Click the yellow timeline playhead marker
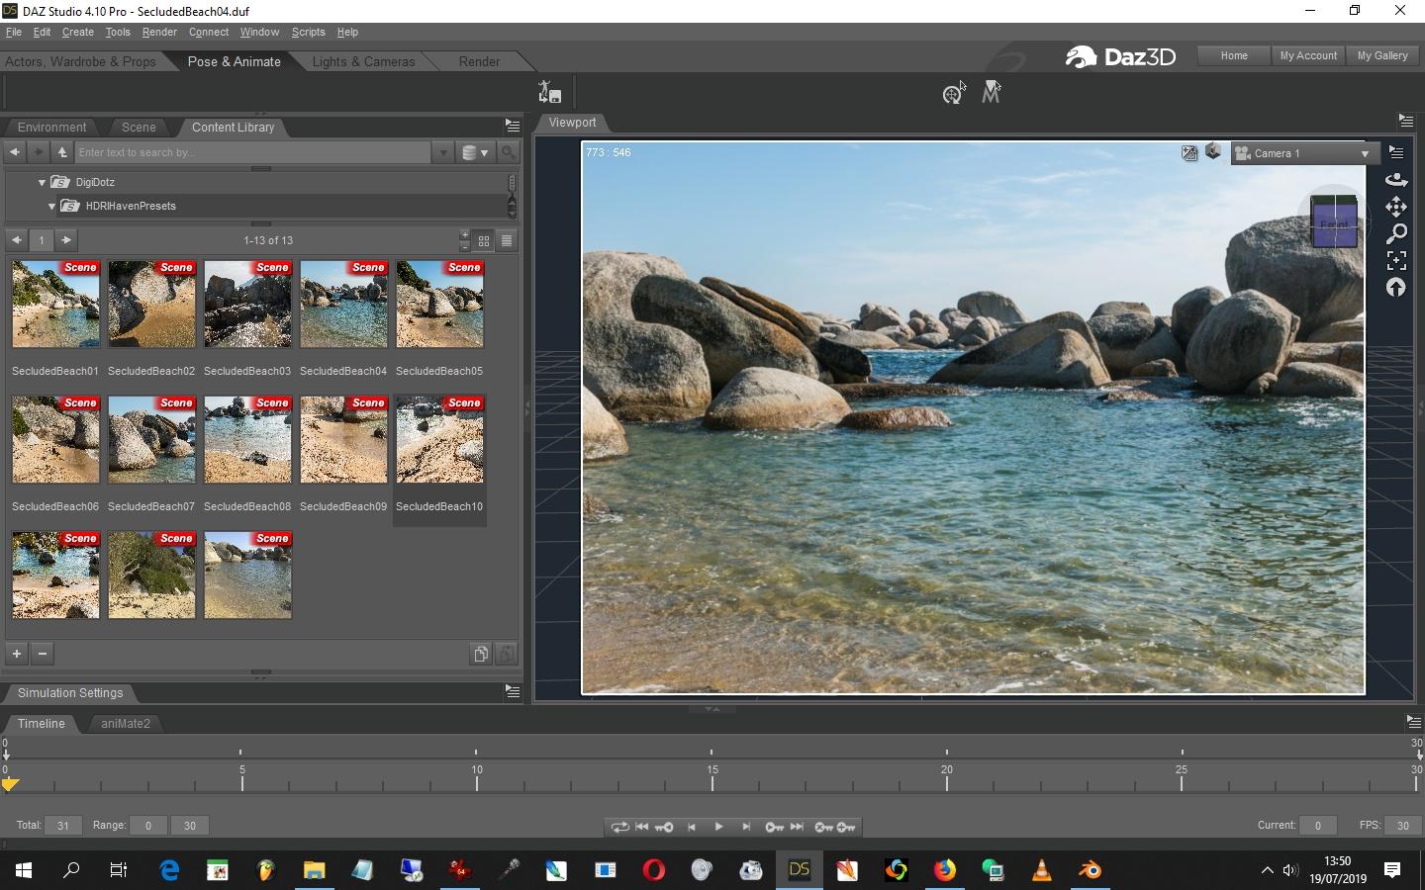Viewport: 1425px width, 890px height. (x=10, y=784)
